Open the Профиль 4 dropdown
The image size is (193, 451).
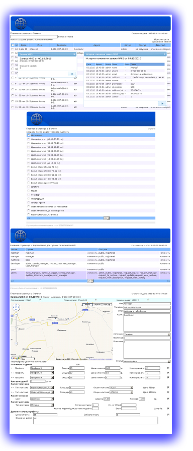pyautogui.click(x=43, y=377)
